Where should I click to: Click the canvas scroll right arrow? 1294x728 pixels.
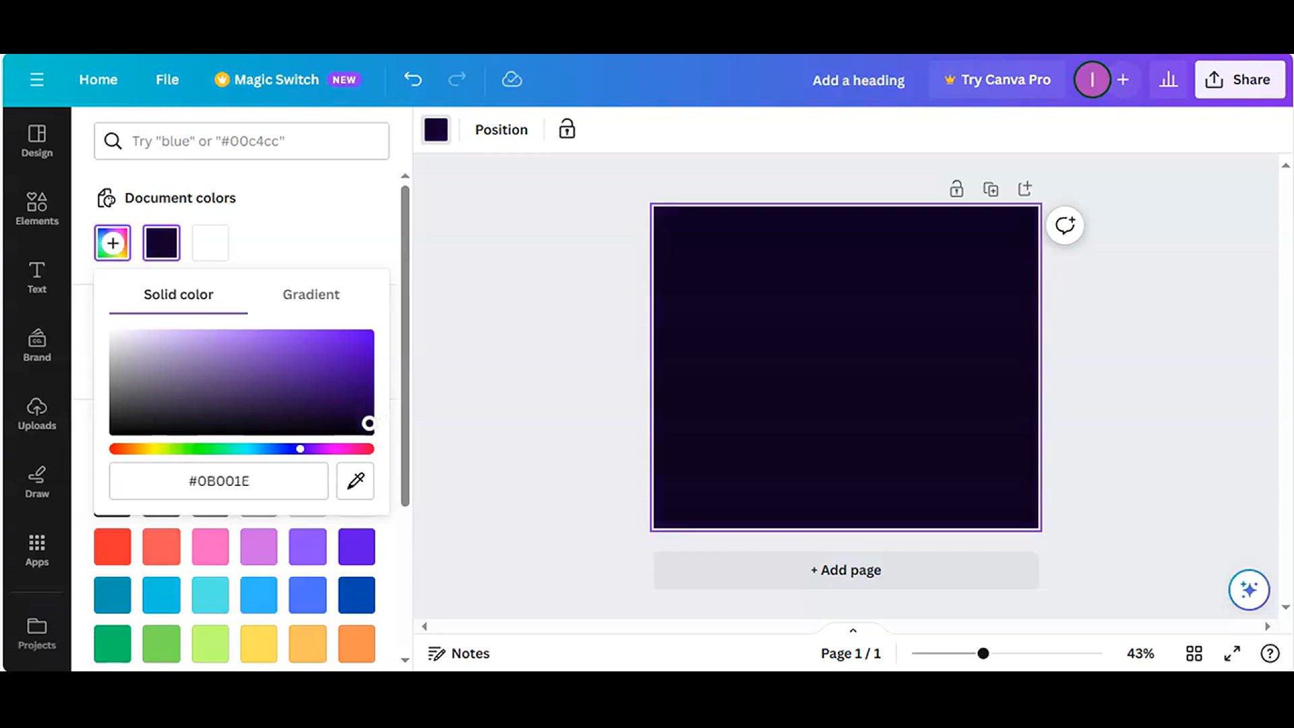tap(1268, 626)
